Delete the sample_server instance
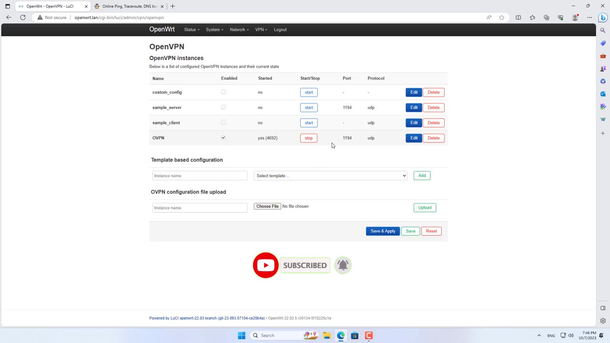Screen dimensions: 610x343 (434, 108)
